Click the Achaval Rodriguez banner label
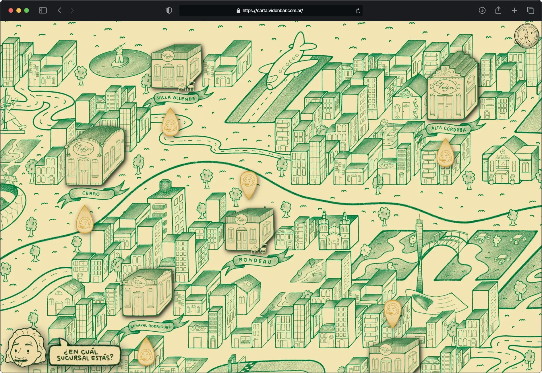542x373 pixels. point(151,327)
